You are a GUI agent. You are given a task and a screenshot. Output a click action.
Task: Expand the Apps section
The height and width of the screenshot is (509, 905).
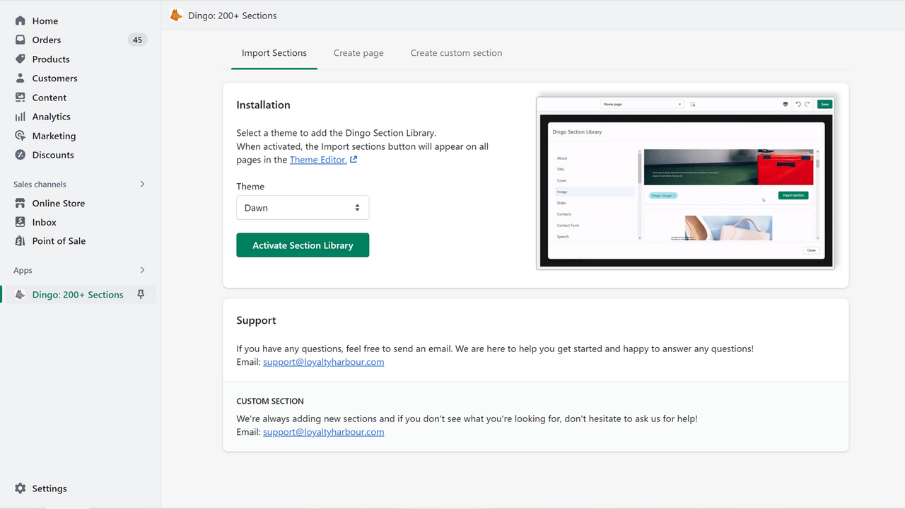tap(141, 270)
